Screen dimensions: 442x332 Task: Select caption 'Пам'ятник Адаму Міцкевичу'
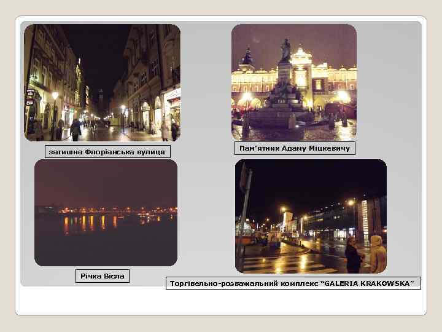pyautogui.click(x=295, y=148)
